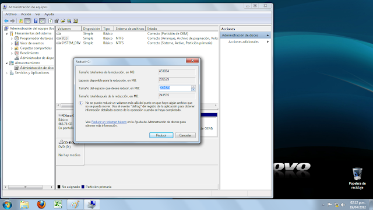The image size is (373, 210).
Task: Click the Refresh toolbar icon
Action: click(51, 21)
